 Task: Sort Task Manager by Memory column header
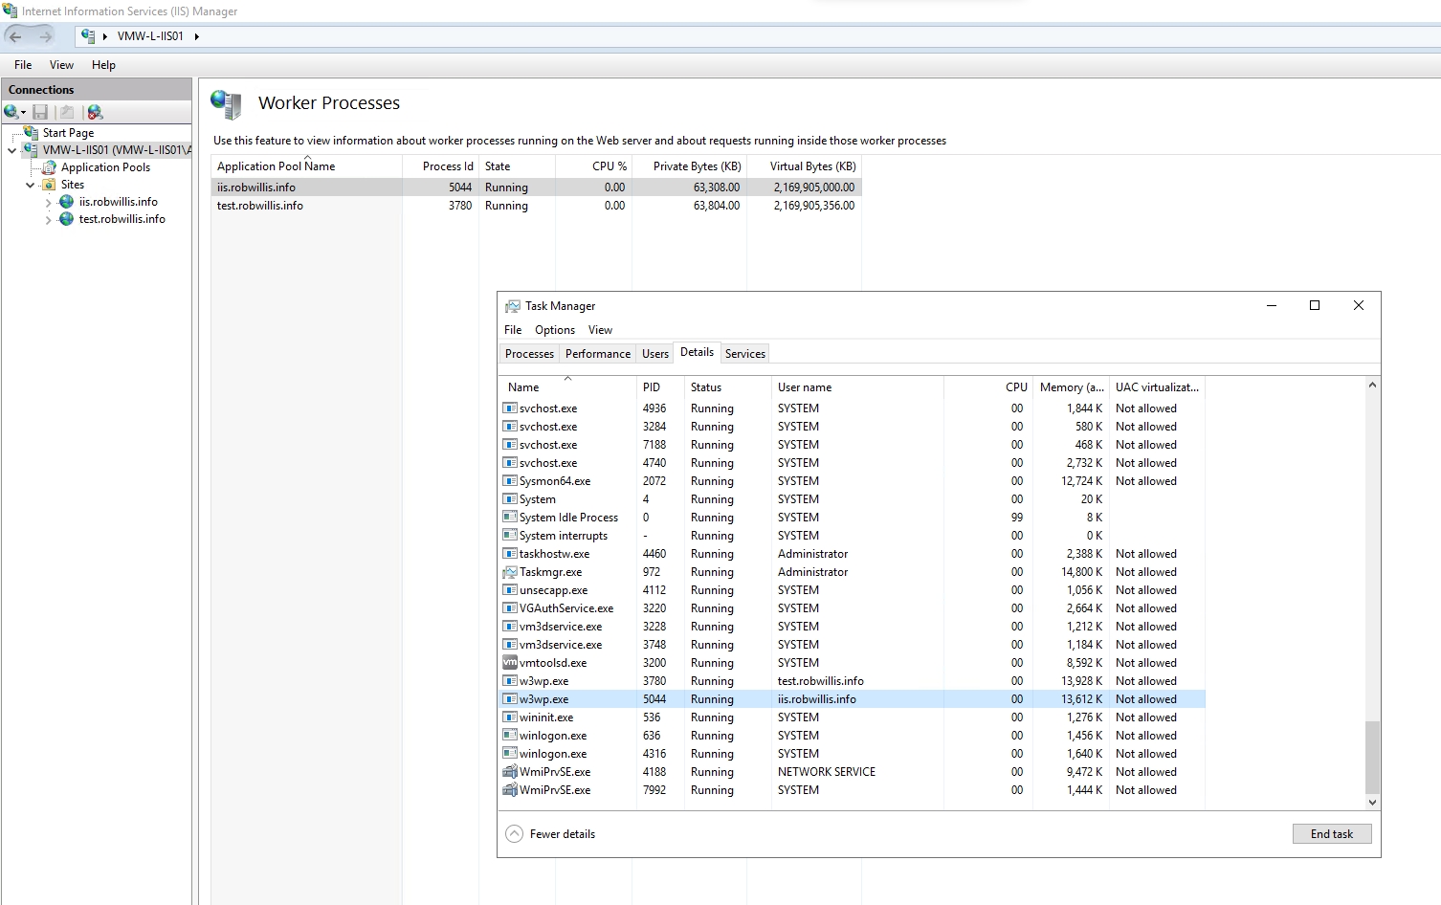click(1071, 387)
